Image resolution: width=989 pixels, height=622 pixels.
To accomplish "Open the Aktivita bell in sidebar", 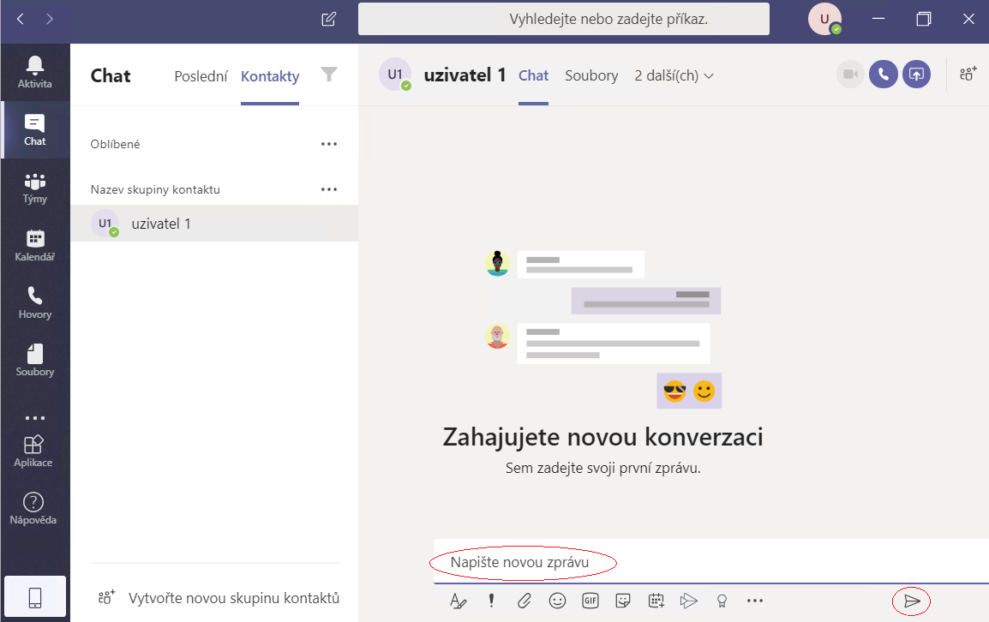I will pyautogui.click(x=34, y=72).
